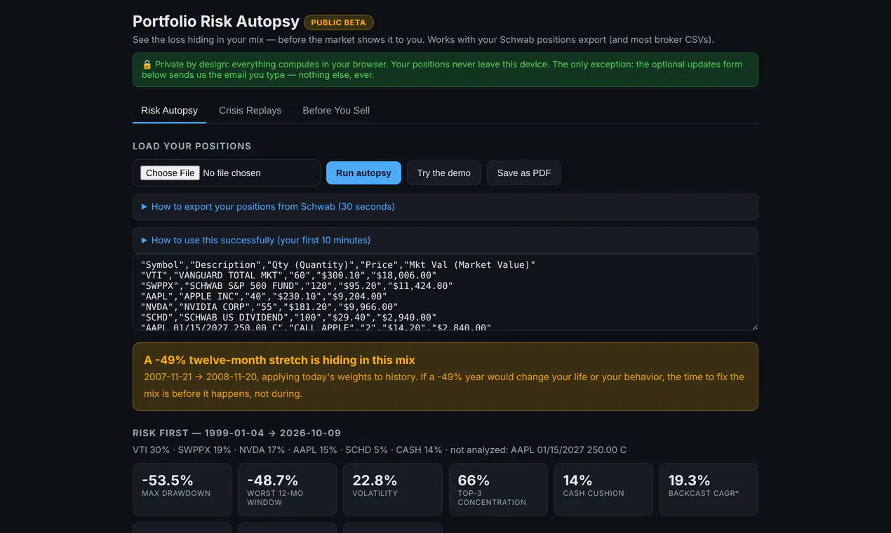Focus the positions CSV text area
Viewport: 891px width, 533px height.
point(445,292)
